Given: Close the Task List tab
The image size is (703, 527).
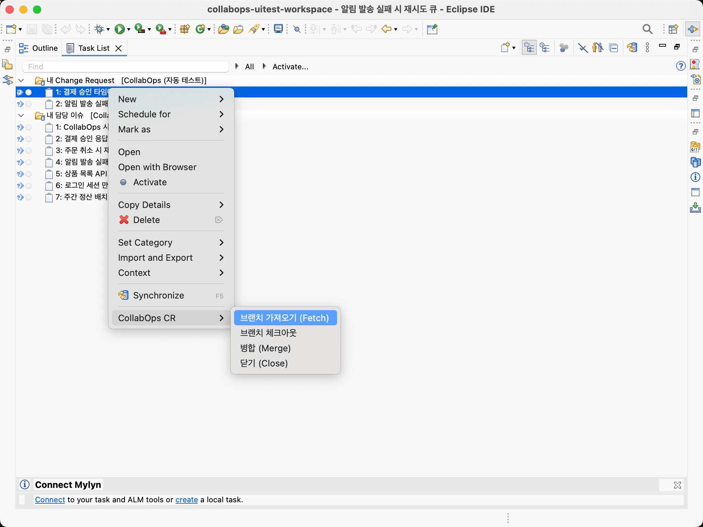Looking at the screenshot, I should pos(118,48).
